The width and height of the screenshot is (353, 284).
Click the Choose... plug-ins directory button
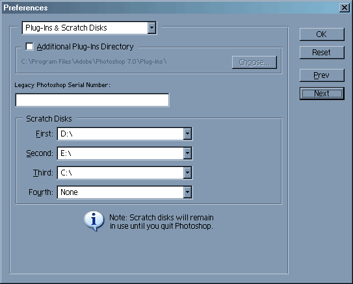coord(254,62)
